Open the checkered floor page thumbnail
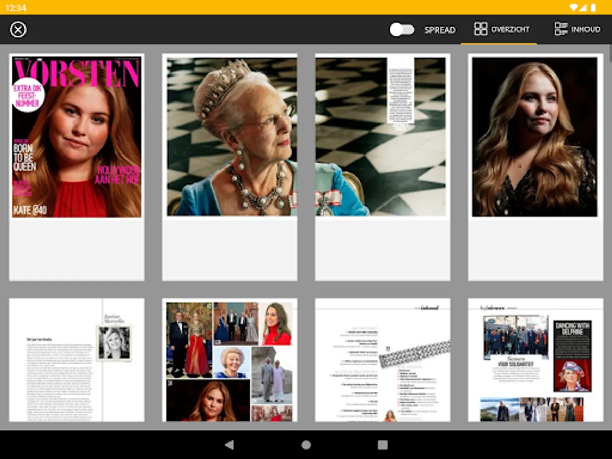Viewport: 612px width, 459px height. pyautogui.click(x=382, y=167)
